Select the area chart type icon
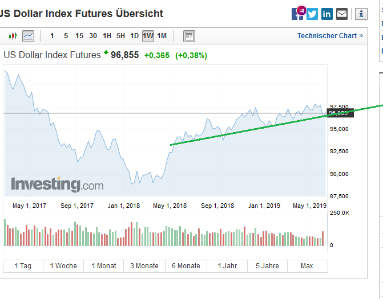 [28, 36]
